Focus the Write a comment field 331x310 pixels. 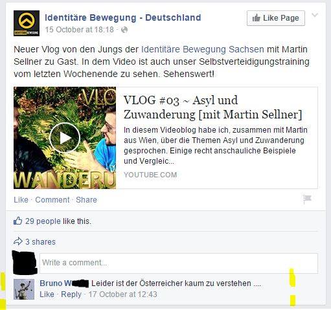[x=179, y=263]
